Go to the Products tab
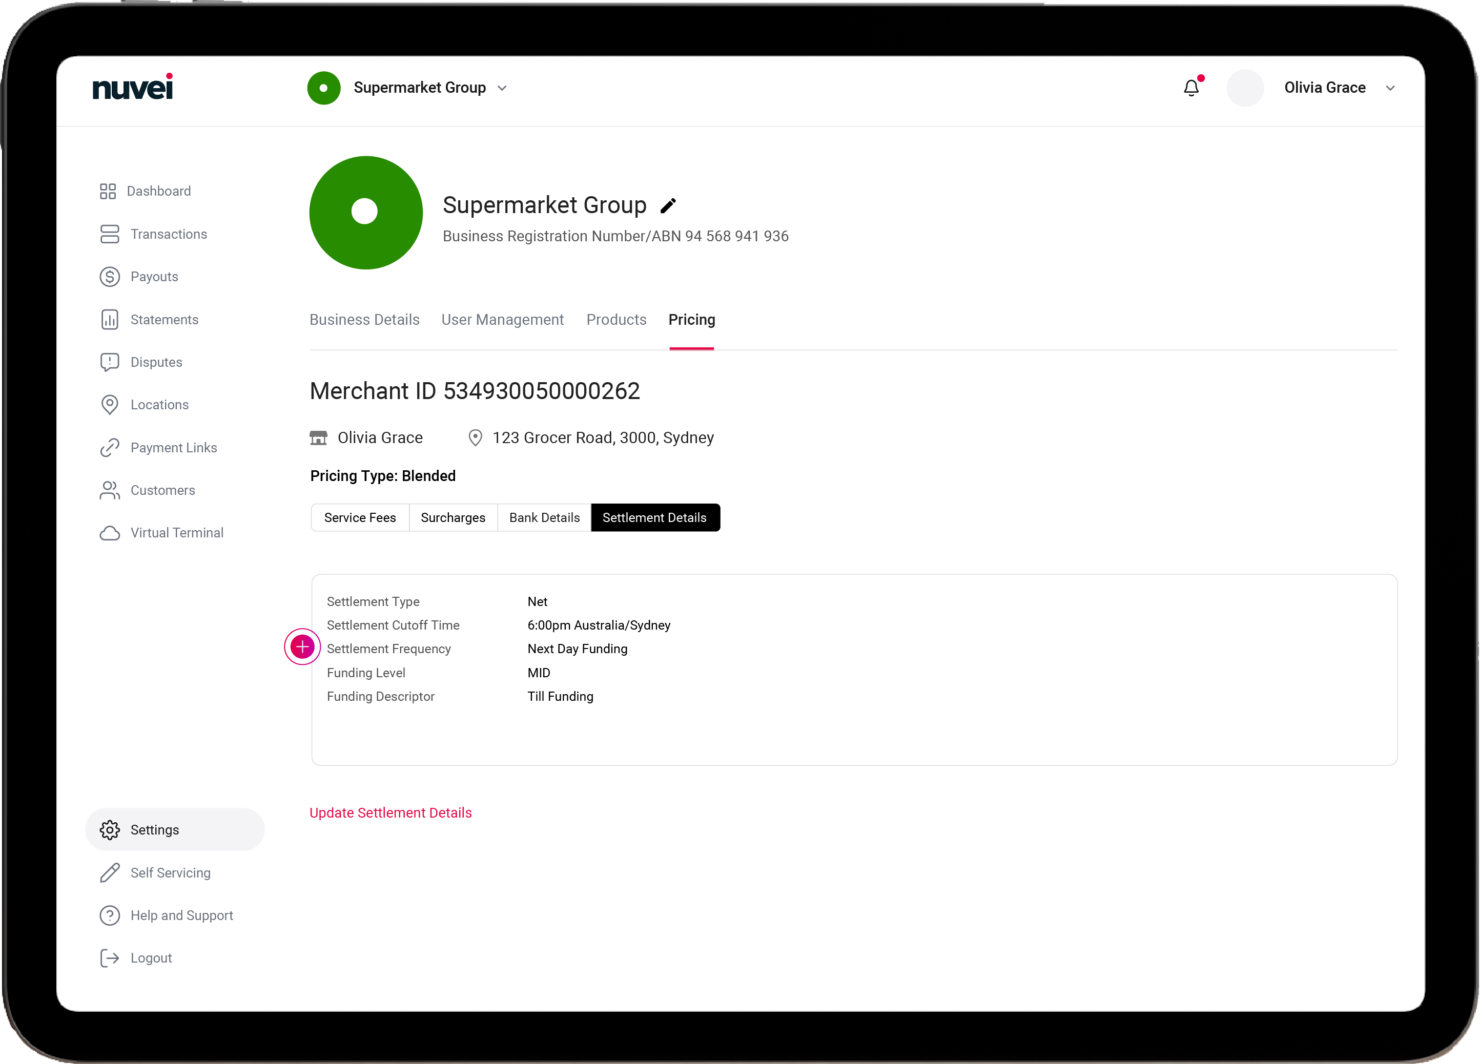 point(616,320)
